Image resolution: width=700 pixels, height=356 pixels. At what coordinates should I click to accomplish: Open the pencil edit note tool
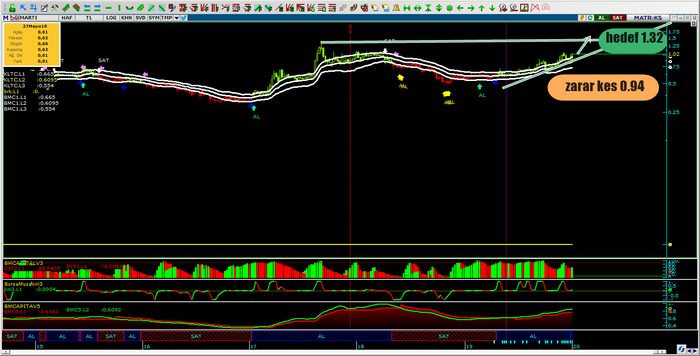pos(44,8)
